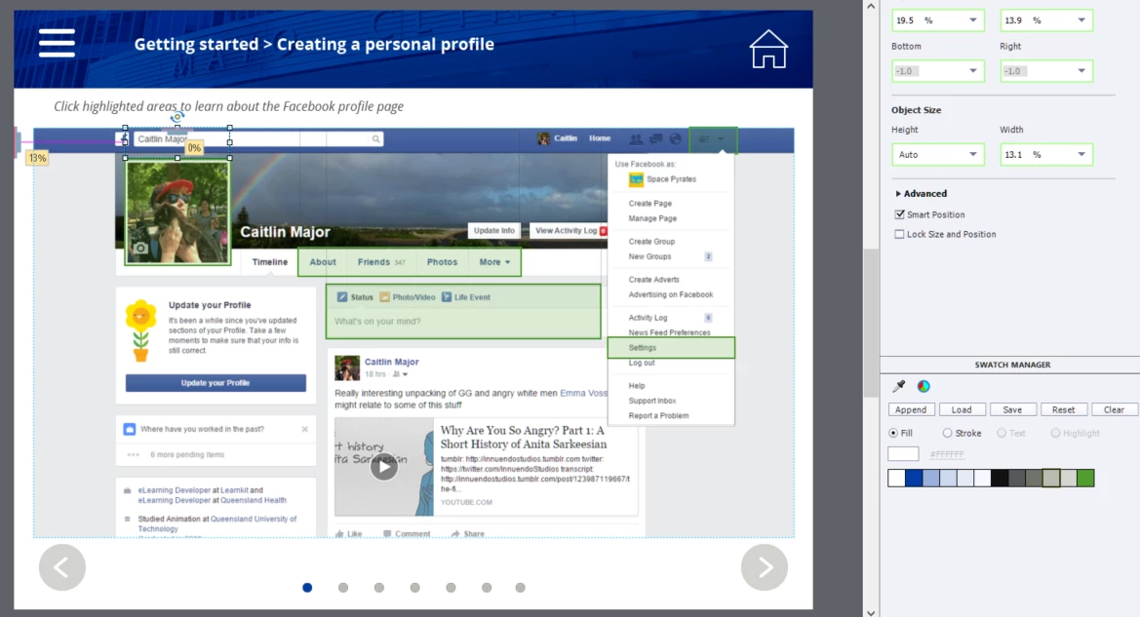The image size is (1140, 617).
Task: Check Lock Size and Position
Action: click(x=900, y=234)
